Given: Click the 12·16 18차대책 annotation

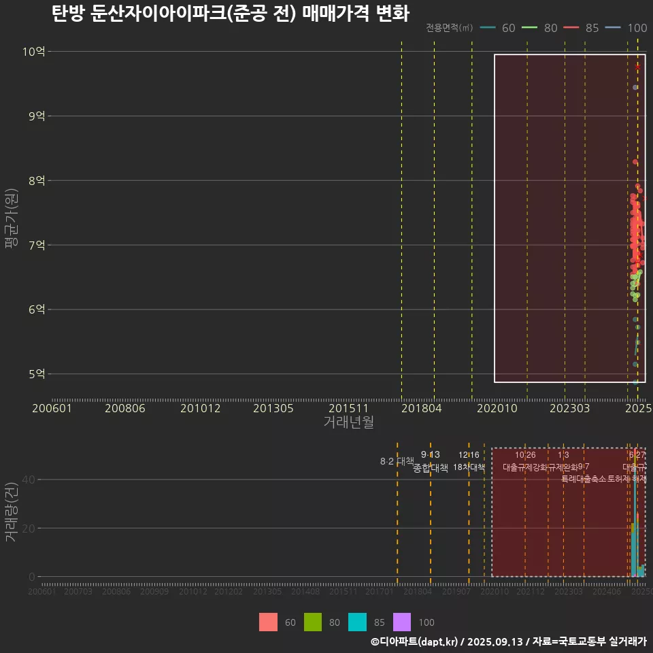Looking at the screenshot, I should coord(469,461).
